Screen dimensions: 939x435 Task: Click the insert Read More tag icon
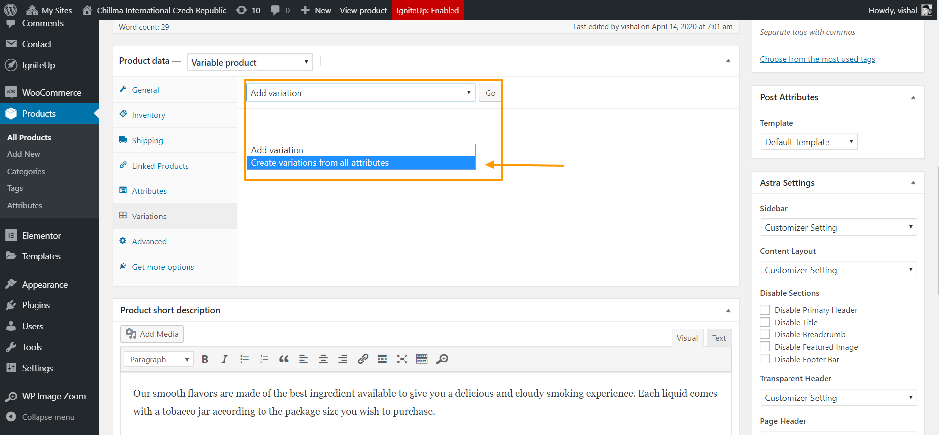point(382,359)
